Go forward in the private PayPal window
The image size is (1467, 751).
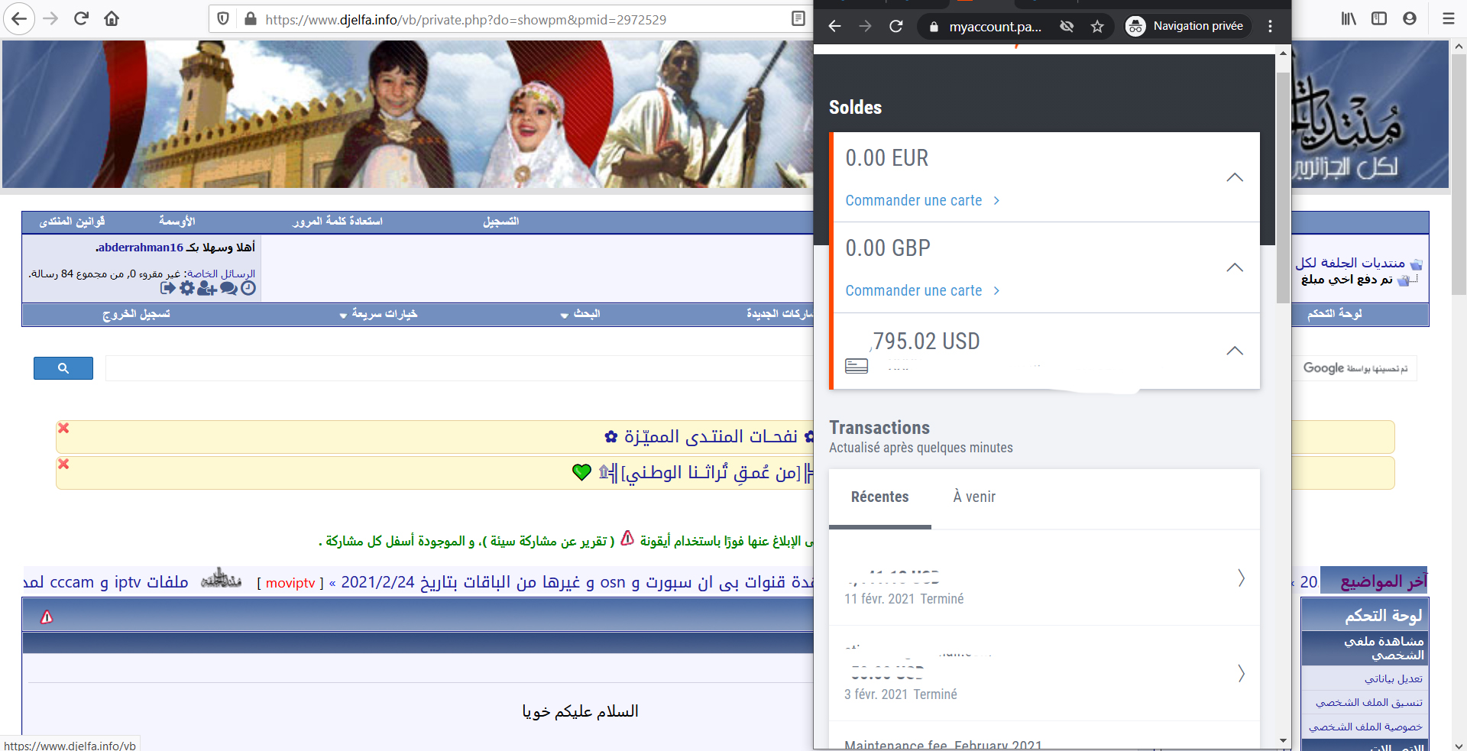pyautogui.click(x=865, y=27)
